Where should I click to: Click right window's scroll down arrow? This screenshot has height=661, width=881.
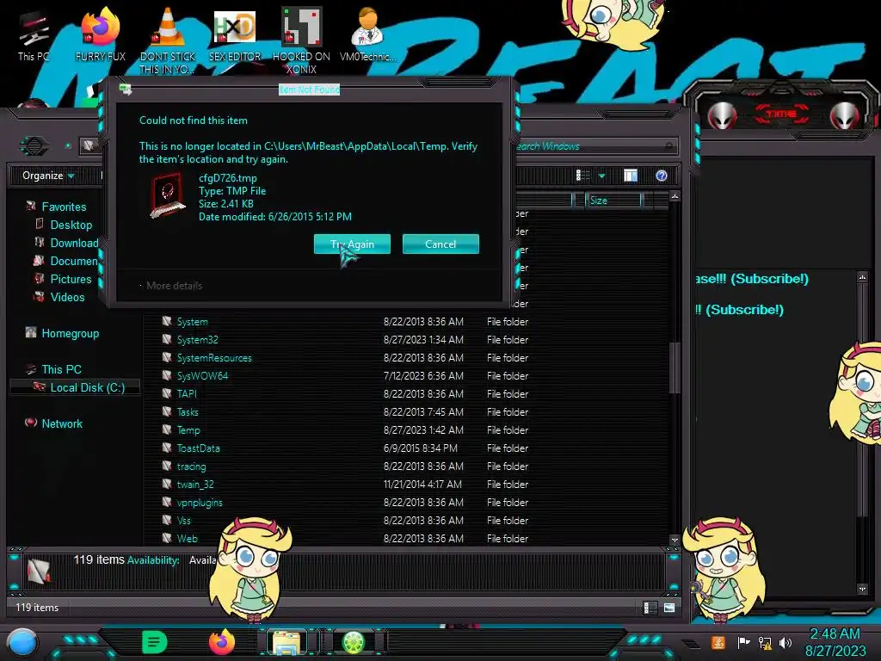[862, 589]
